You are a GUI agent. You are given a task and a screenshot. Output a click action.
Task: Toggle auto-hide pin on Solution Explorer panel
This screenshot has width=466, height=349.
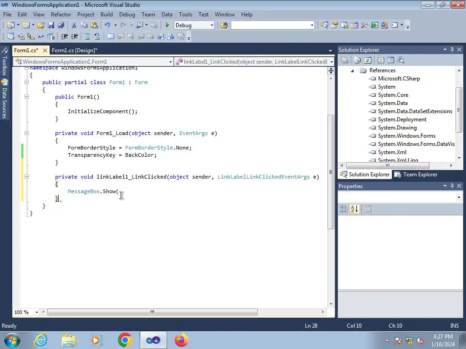tap(452, 50)
